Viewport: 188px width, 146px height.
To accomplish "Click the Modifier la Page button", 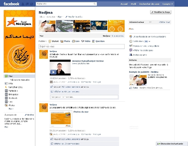I will point(161,12).
